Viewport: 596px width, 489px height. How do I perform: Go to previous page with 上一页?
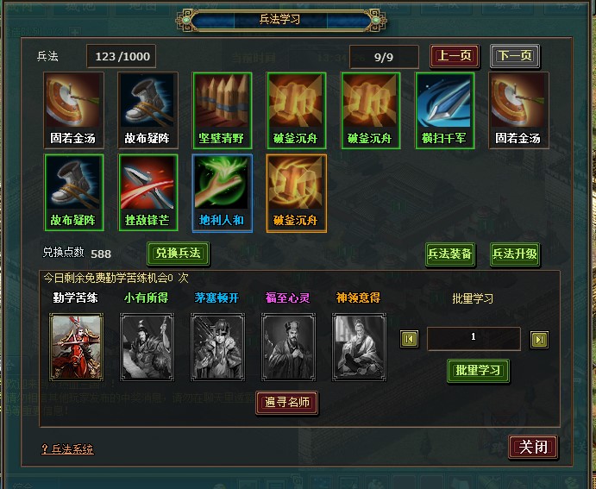(455, 56)
